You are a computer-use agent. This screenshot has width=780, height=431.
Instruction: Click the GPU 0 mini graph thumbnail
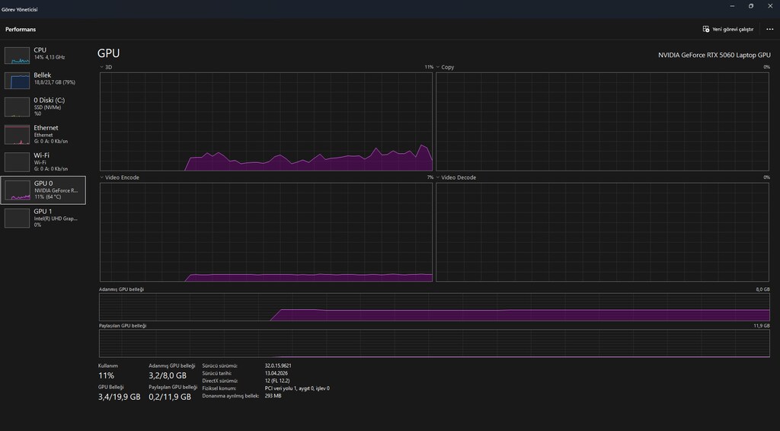click(17, 190)
